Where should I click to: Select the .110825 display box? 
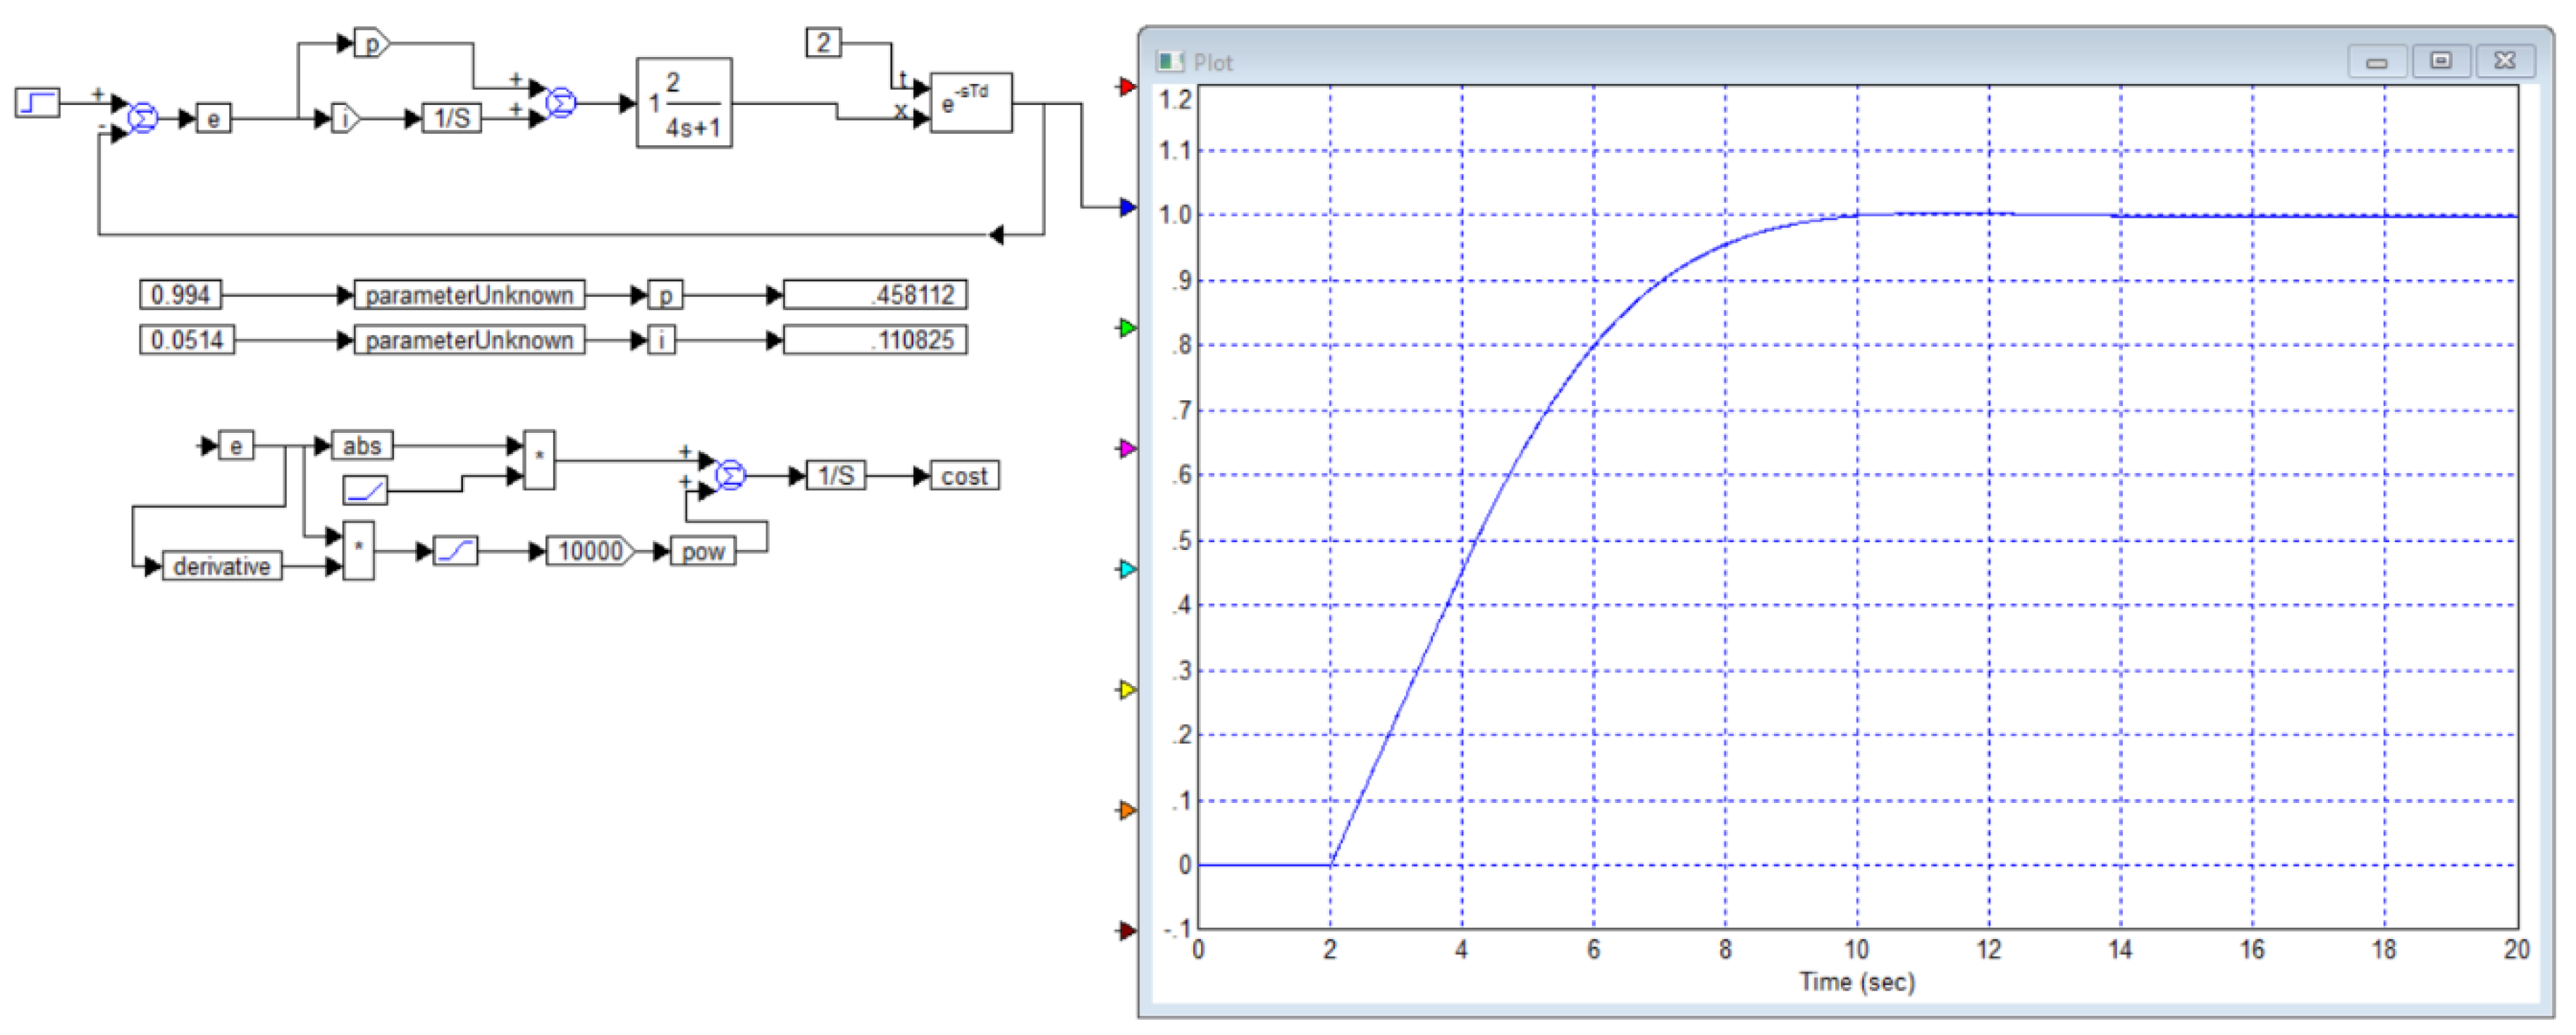click(875, 340)
